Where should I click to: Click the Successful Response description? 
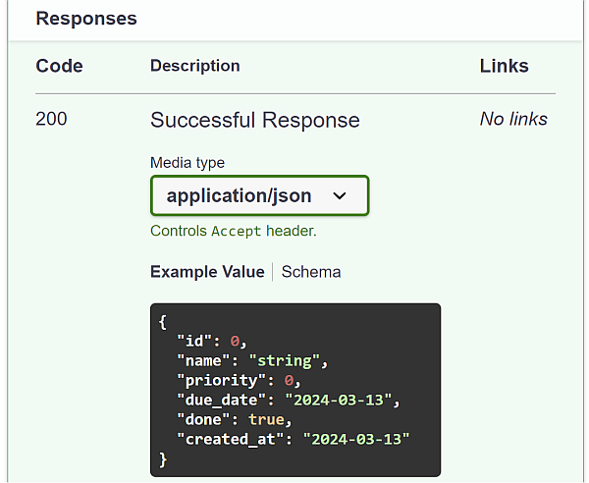255,120
